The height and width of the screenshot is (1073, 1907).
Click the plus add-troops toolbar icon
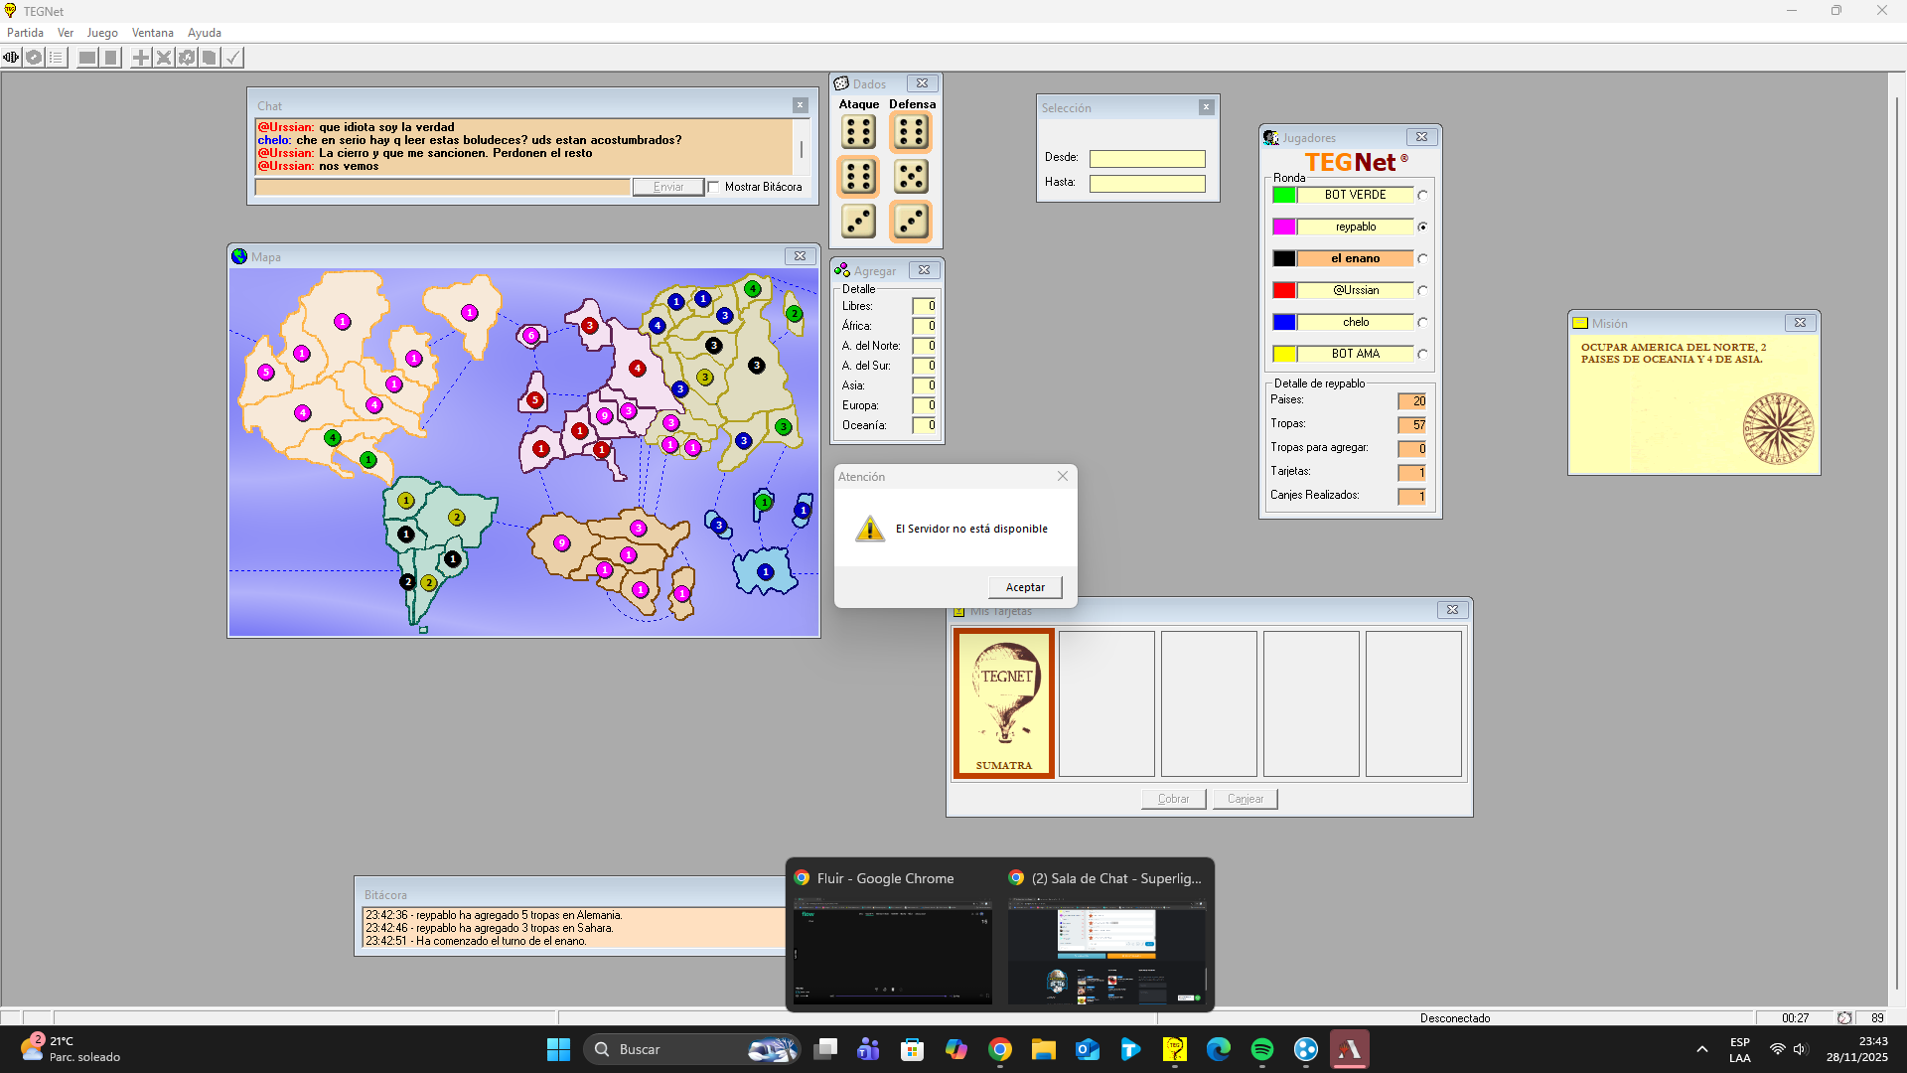click(x=141, y=58)
